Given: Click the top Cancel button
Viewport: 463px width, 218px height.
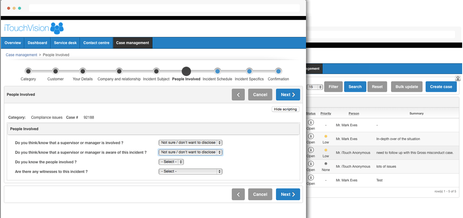Looking at the screenshot, I should click(x=260, y=95).
